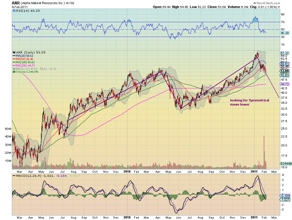This screenshot has width=292, height=220.
Task: Click the 56.46 red tag on price axis
Action: pos(285,67)
